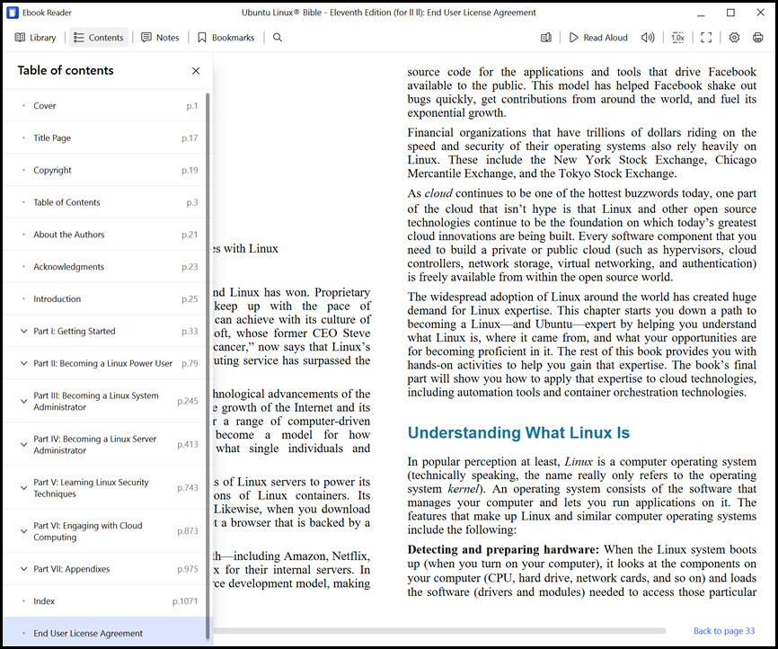The image size is (778, 649).
Task: Select Part II: Becoming a Linux Power User
Action: point(105,363)
